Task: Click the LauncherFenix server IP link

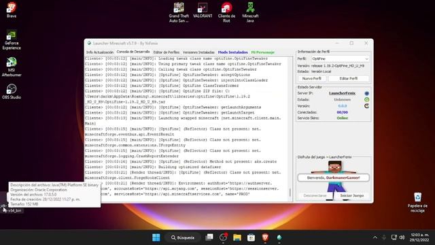Action: [x=342, y=93]
